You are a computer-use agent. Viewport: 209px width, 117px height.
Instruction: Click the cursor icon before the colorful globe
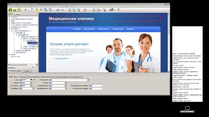coord(104,10)
